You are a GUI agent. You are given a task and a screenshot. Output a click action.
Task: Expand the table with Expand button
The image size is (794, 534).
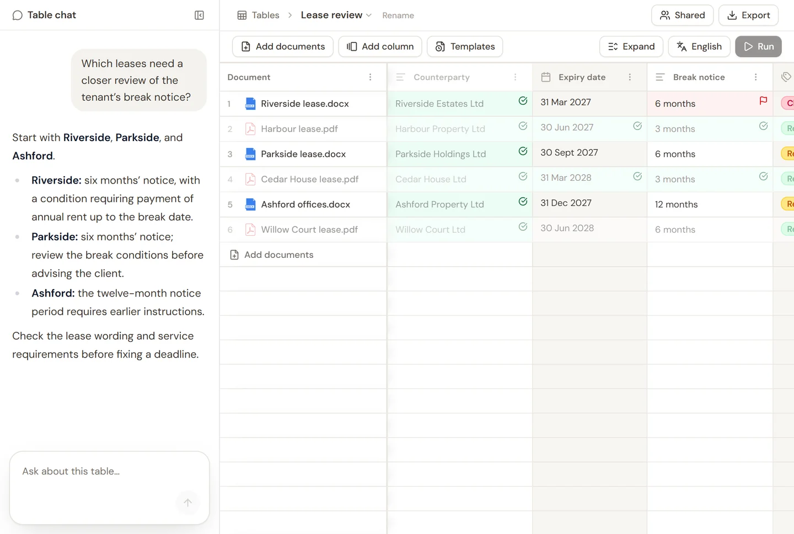pyautogui.click(x=631, y=47)
